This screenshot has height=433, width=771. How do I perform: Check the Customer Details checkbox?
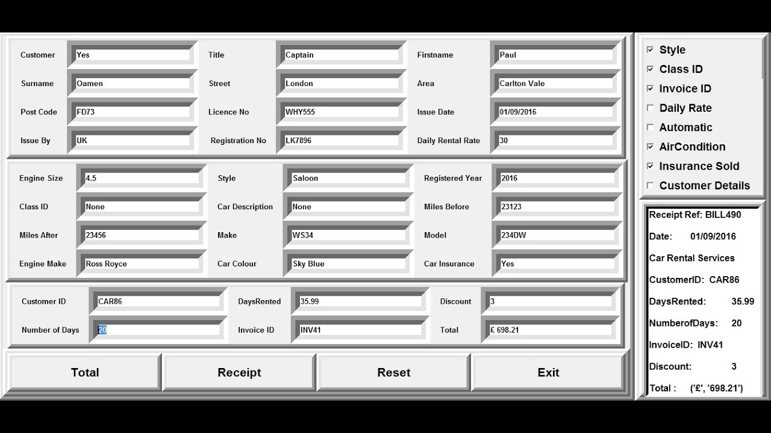pos(650,186)
